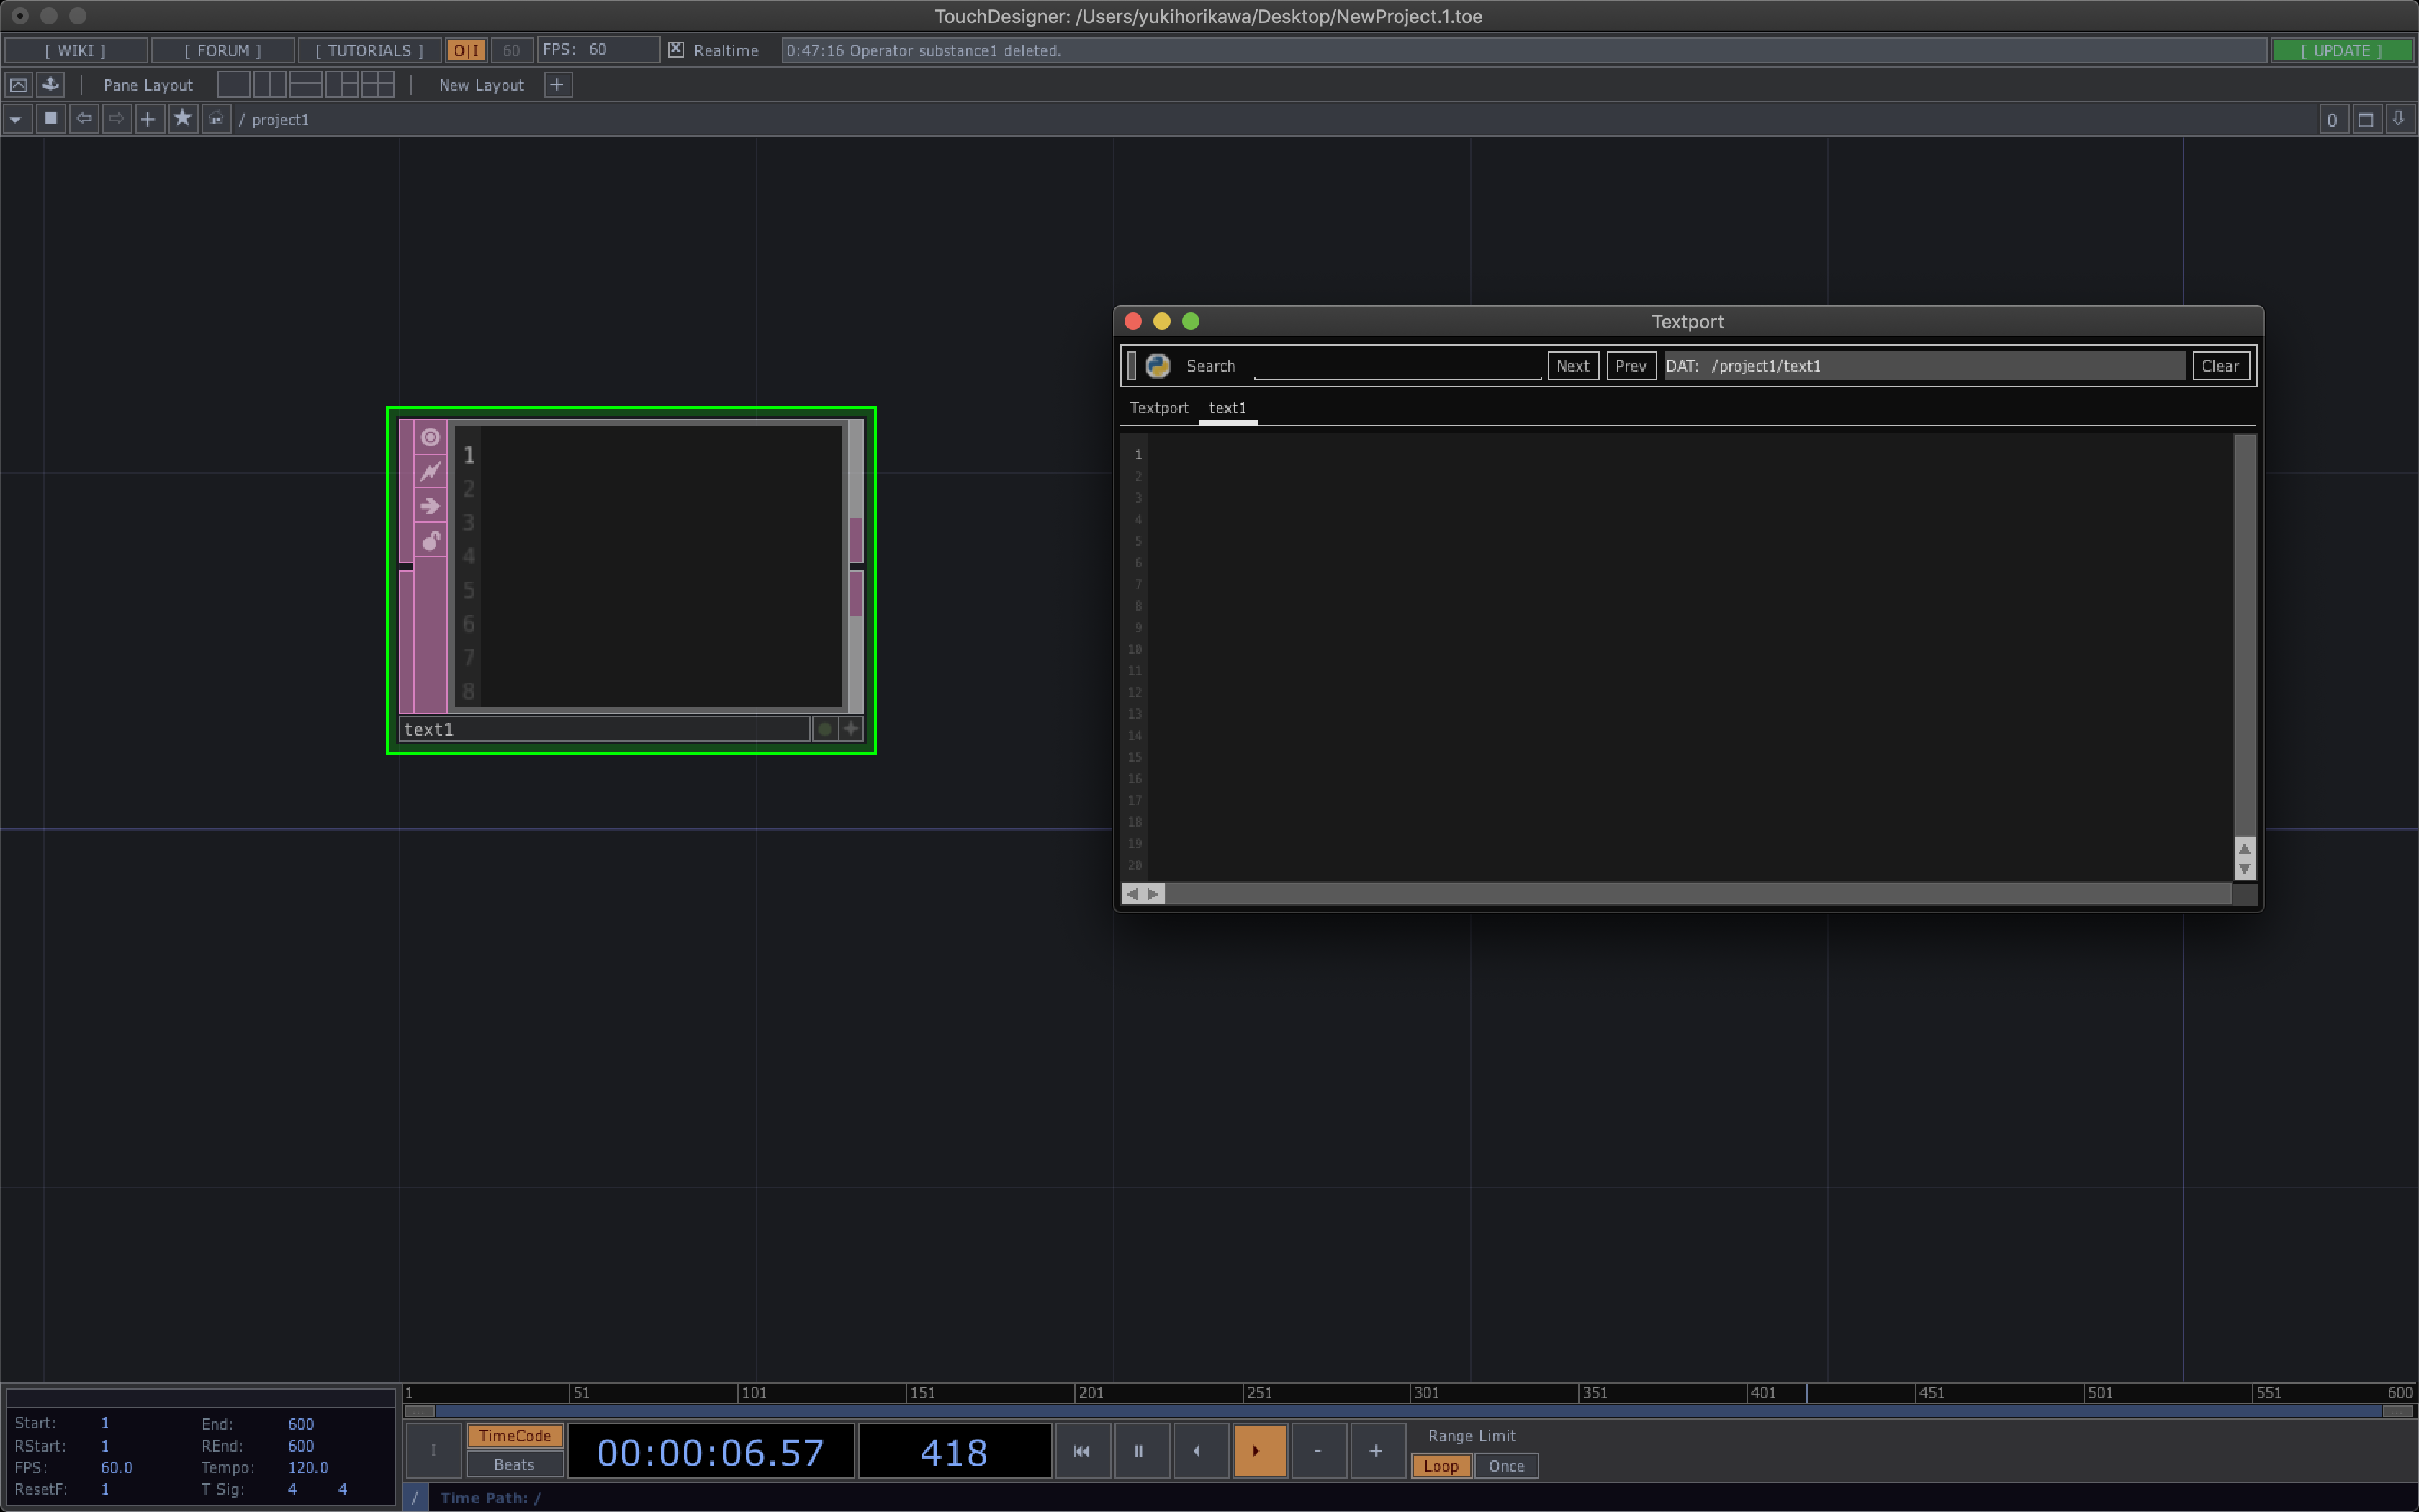This screenshot has width=2419, height=1512.
Task: Click the bookmark star icon
Action: tap(182, 119)
